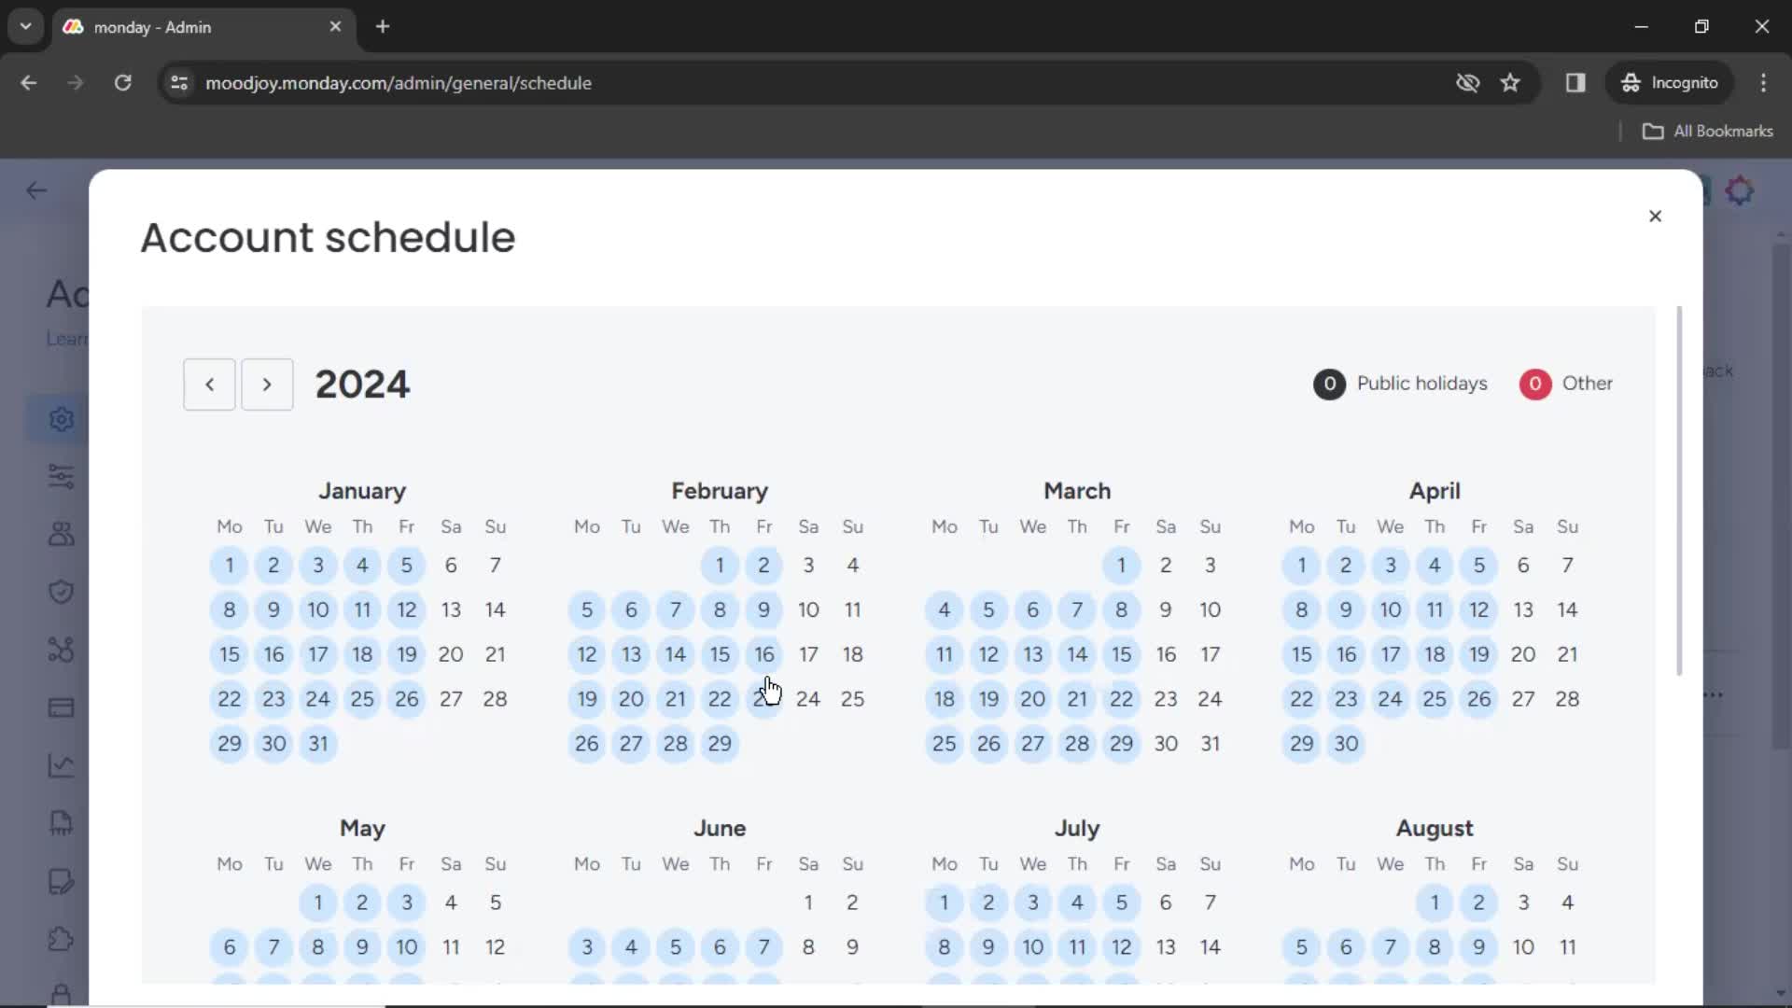Click the forward navigation arrow button
The height and width of the screenshot is (1008, 1792).
[x=266, y=384]
